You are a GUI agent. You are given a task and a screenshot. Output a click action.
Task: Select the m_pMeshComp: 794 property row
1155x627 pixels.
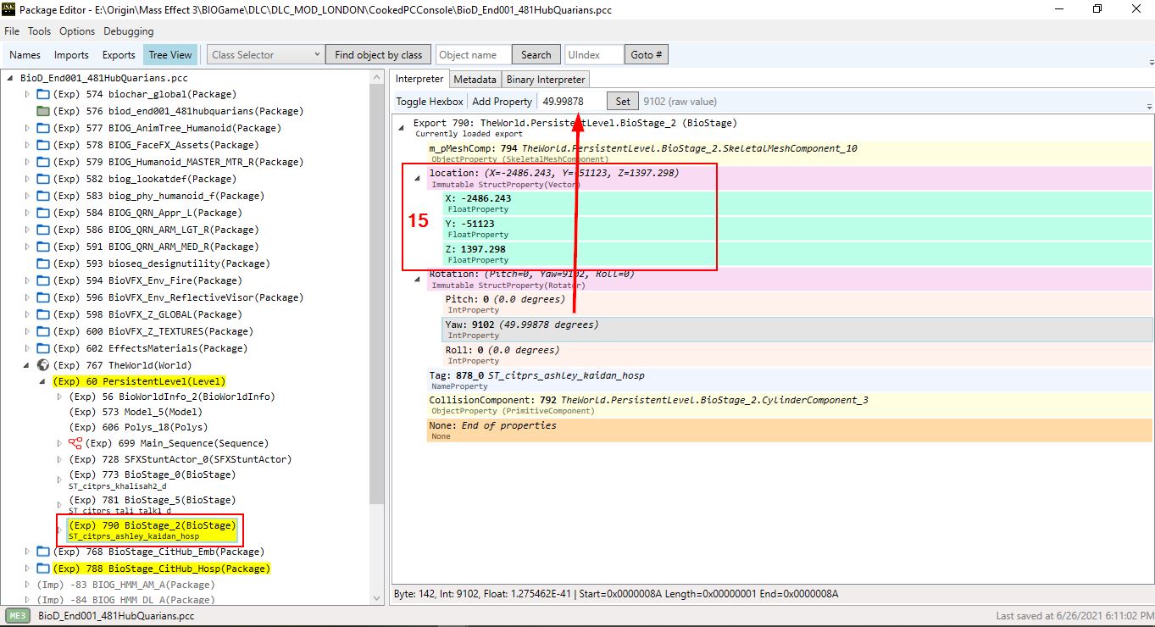click(x=791, y=153)
